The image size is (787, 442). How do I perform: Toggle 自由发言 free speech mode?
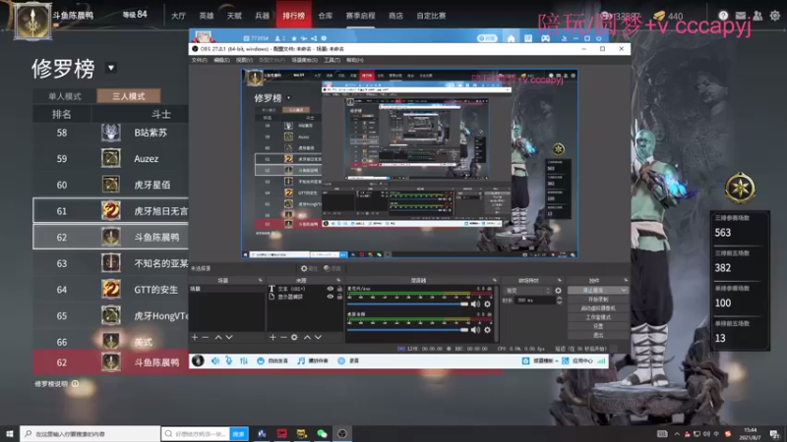[x=272, y=360]
